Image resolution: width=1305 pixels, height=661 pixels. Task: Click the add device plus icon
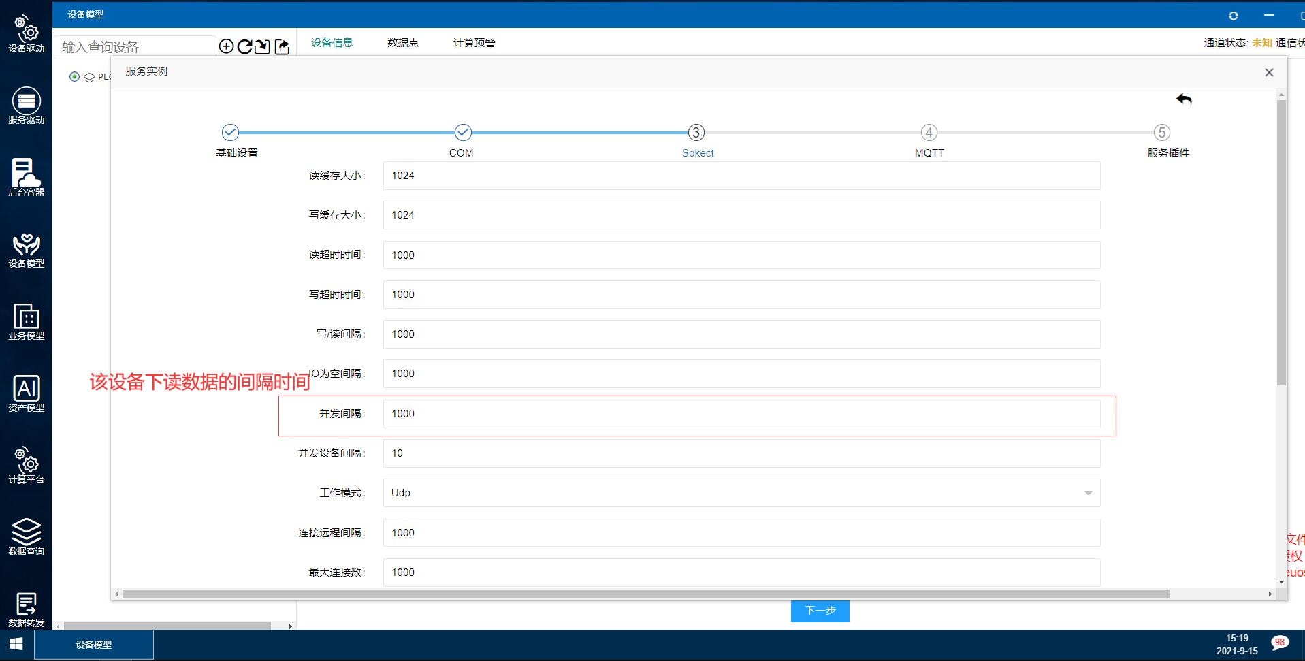(x=226, y=46)
